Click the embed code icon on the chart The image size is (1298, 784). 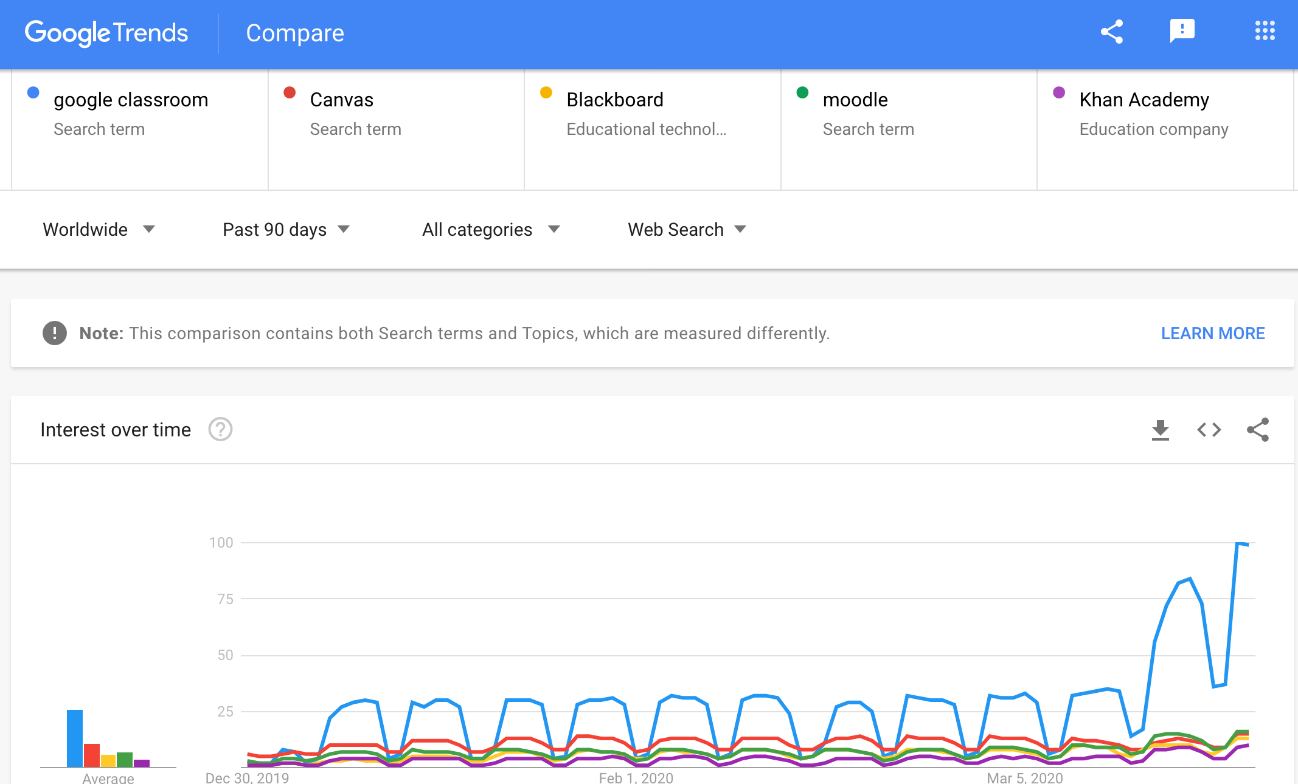1209,430
